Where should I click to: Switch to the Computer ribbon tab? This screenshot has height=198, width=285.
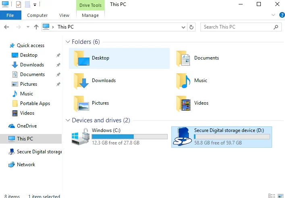tap(37, 15)
